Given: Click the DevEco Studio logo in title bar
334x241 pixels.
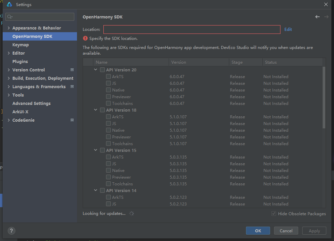Looking at the screenshot, I should pyautogui.click(x=9, y=4).
